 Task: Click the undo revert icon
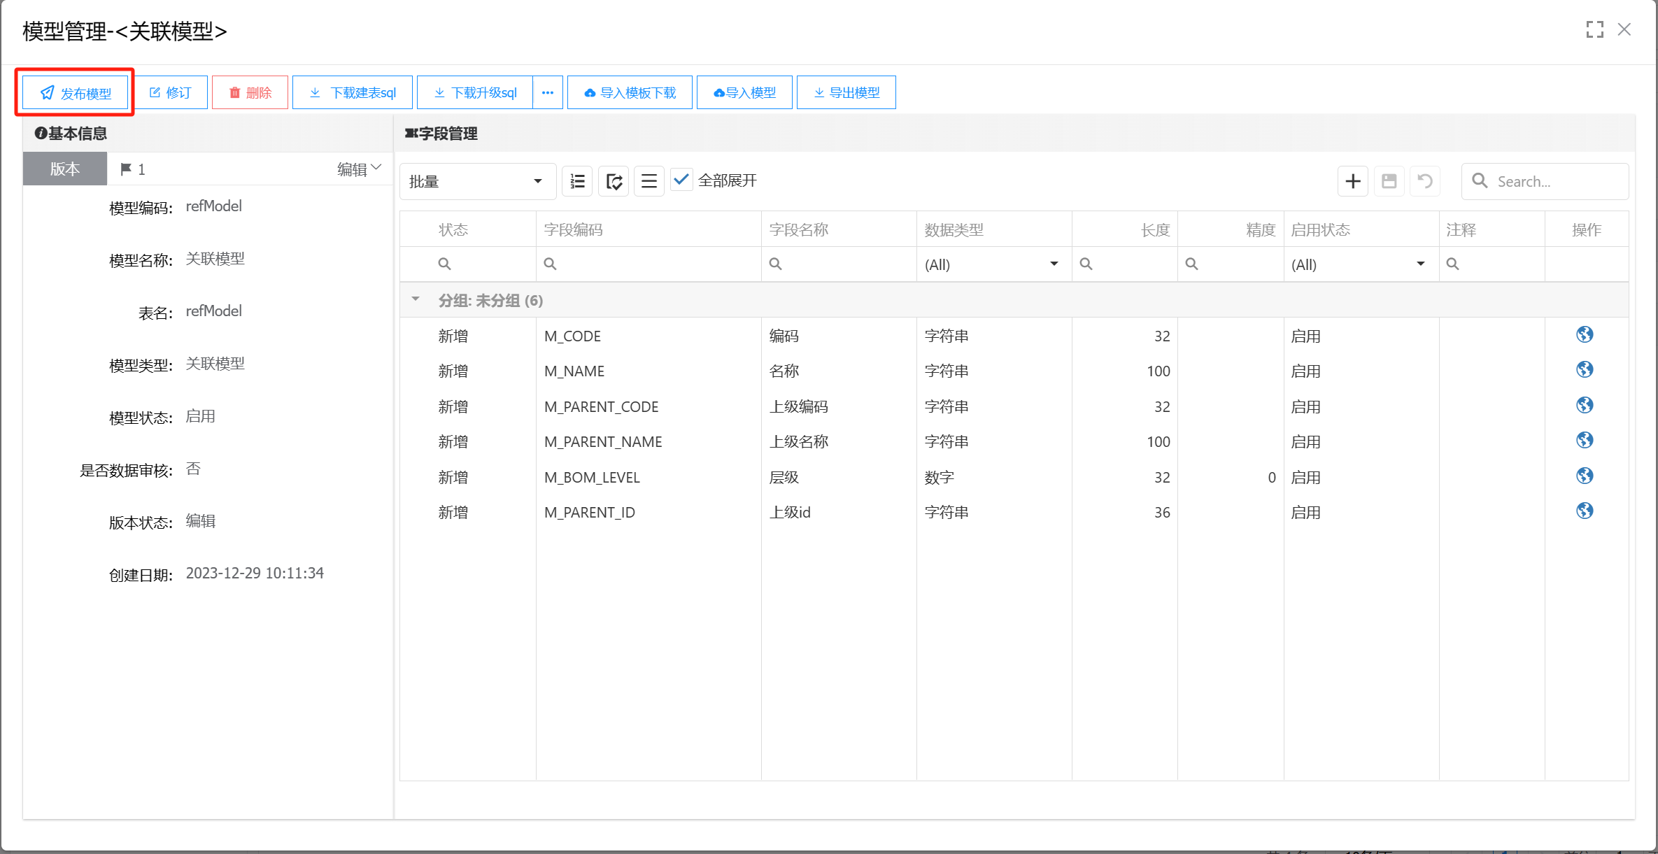1425,182
